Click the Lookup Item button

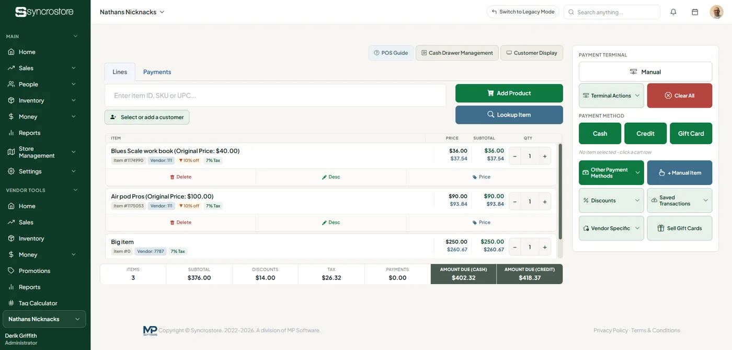[x=509, y=115]
